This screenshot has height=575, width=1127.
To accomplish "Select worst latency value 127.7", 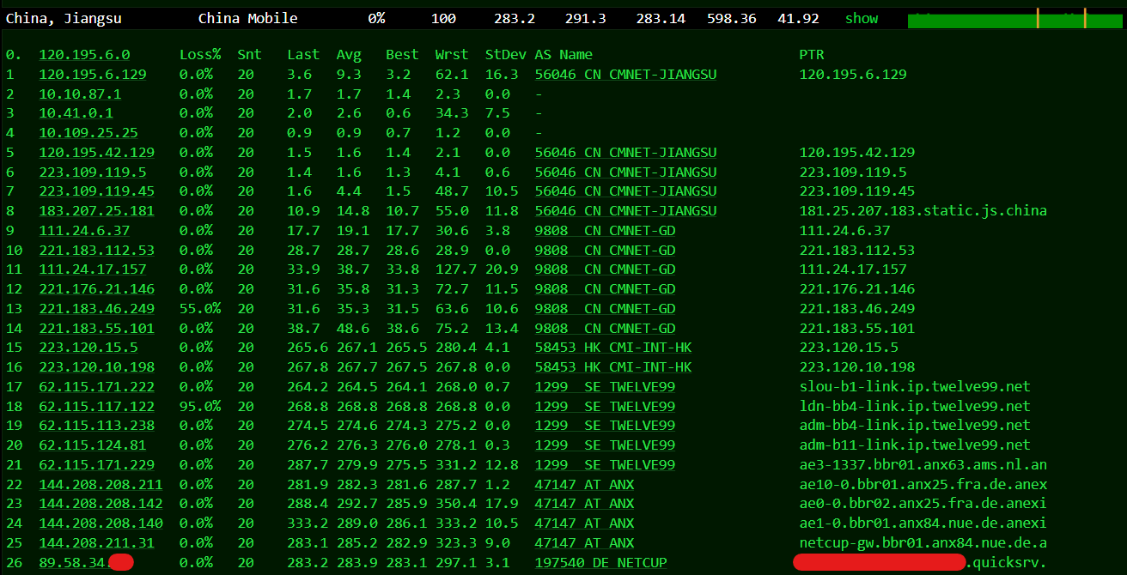I will click(456, 269).
